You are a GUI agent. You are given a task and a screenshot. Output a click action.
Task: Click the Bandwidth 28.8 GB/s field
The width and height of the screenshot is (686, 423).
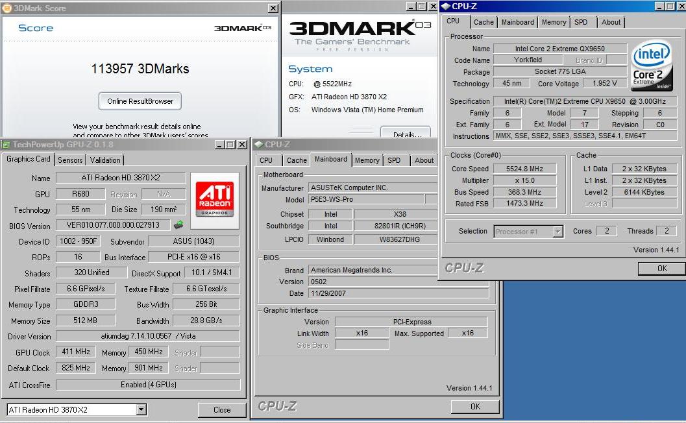(206, 320)
